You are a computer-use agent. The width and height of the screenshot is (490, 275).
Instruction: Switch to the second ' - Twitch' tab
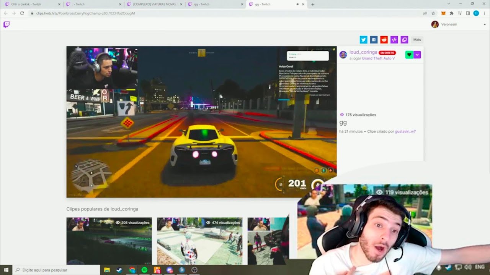tap(94, 4)
